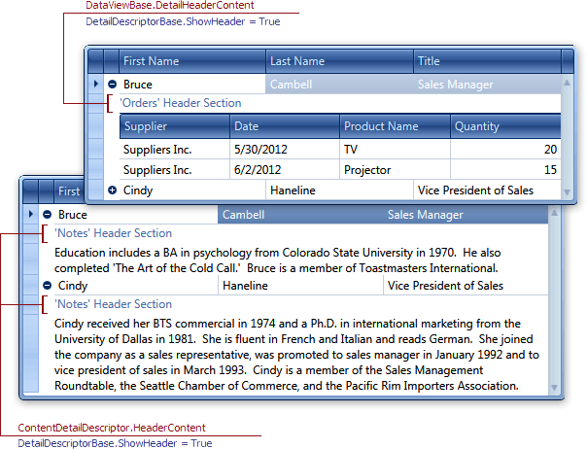Click bottom DetailDescriptorBase.ShowHeader = True label
The width and height of the screenshot is (587, 449).
[x=115, y=443]
